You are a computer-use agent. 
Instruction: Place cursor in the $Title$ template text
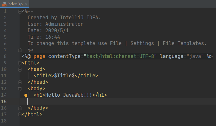[x=64, y=76]
